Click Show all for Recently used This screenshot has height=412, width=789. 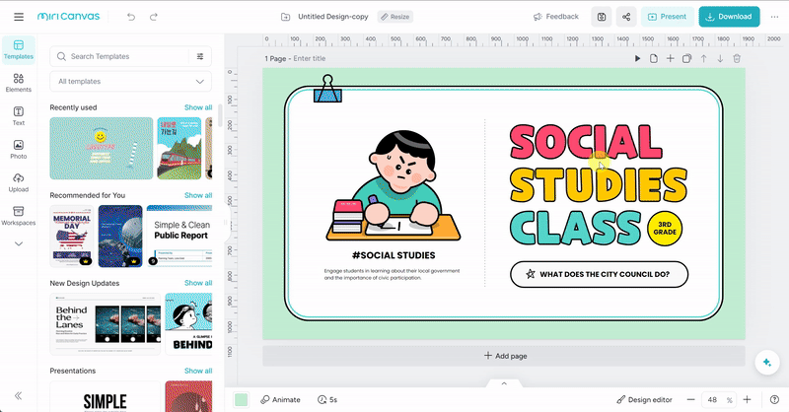[x=197, y=107]
